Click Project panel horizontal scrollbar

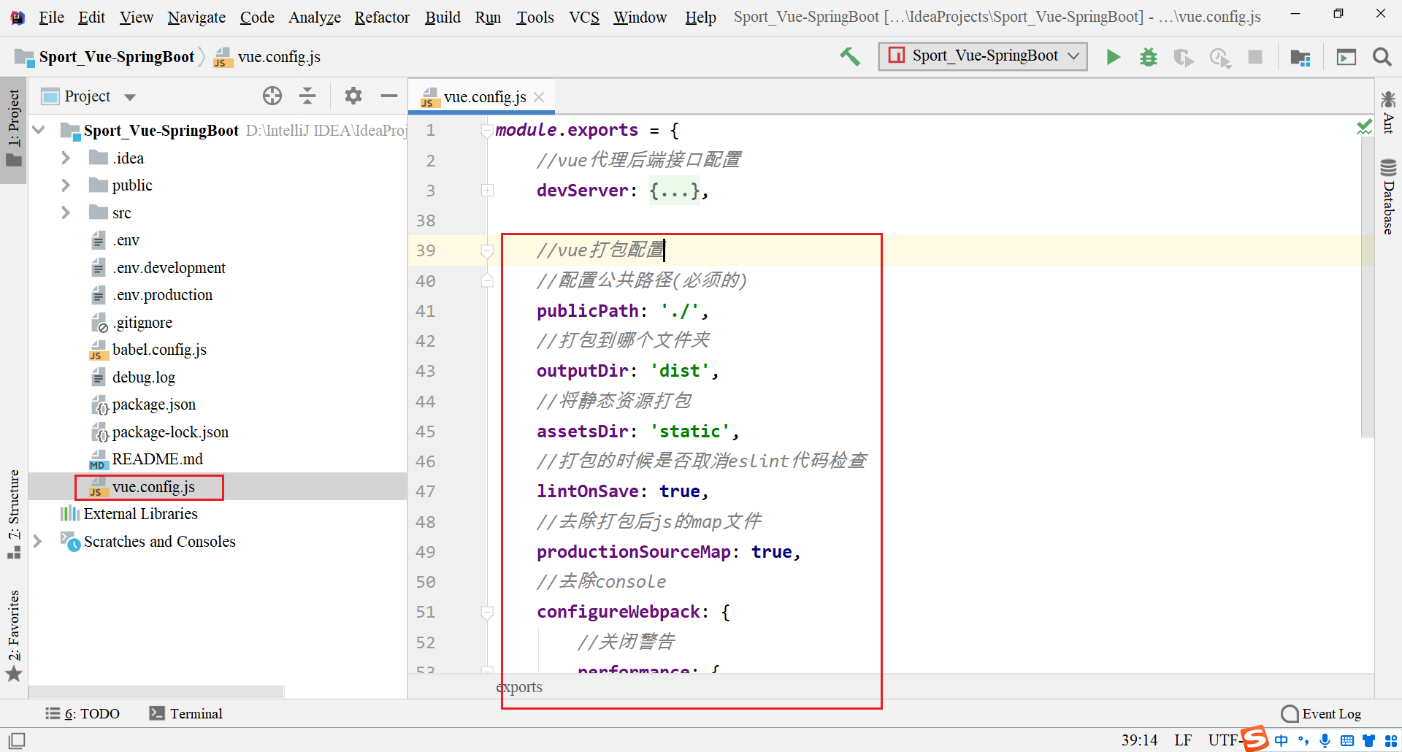tap(156, 691)
